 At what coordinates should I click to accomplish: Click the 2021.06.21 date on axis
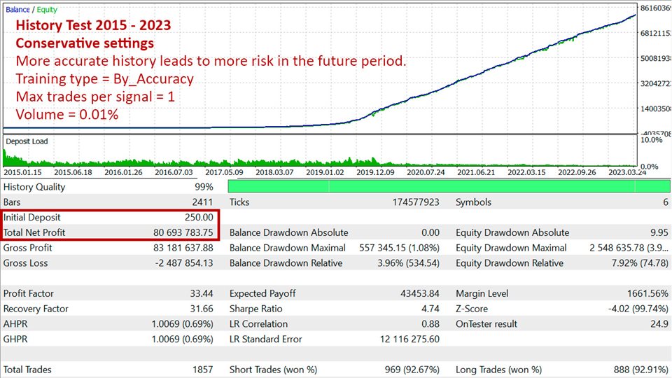476,172
